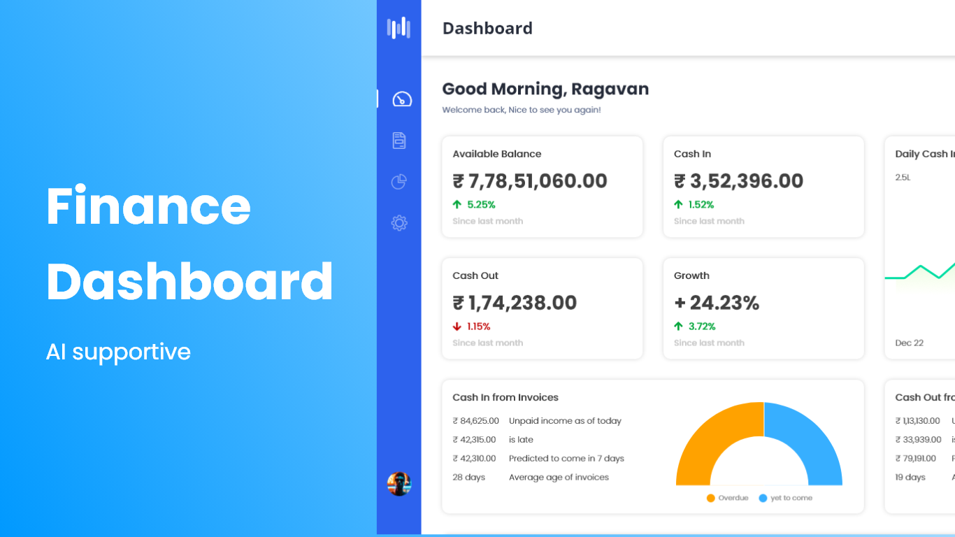Open the Cash Out card
This screenshot has width=955, height=537.
542,308
